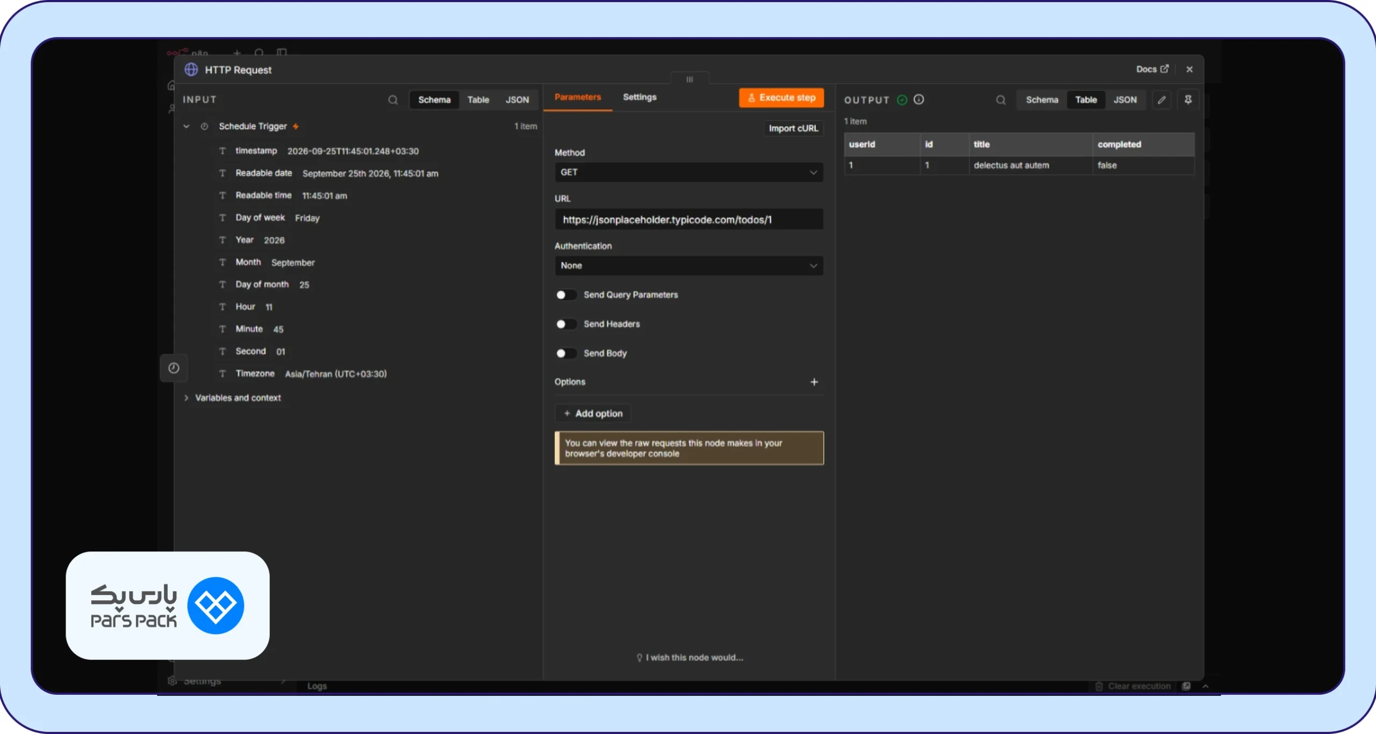The height and width of the screenshot is (734, 1376).
Task: Open the Method GET dropdown
Action: pyautogui.click(x=689, y=172)
